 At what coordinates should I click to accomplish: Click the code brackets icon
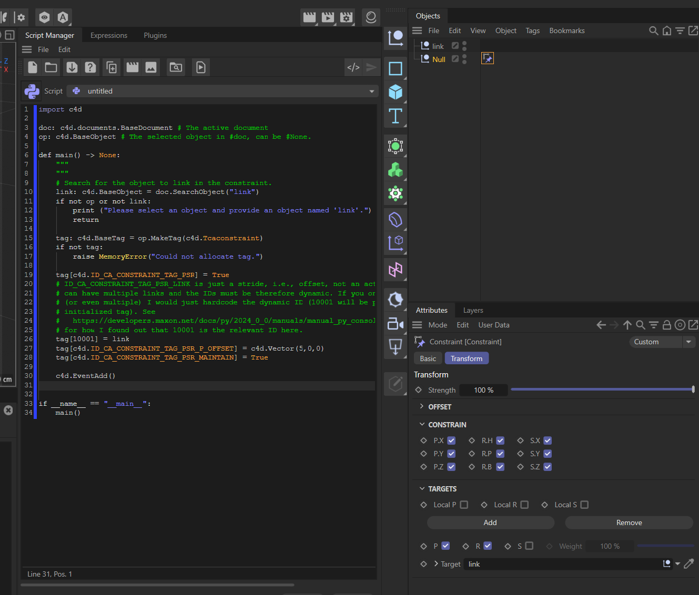point(353,67)
